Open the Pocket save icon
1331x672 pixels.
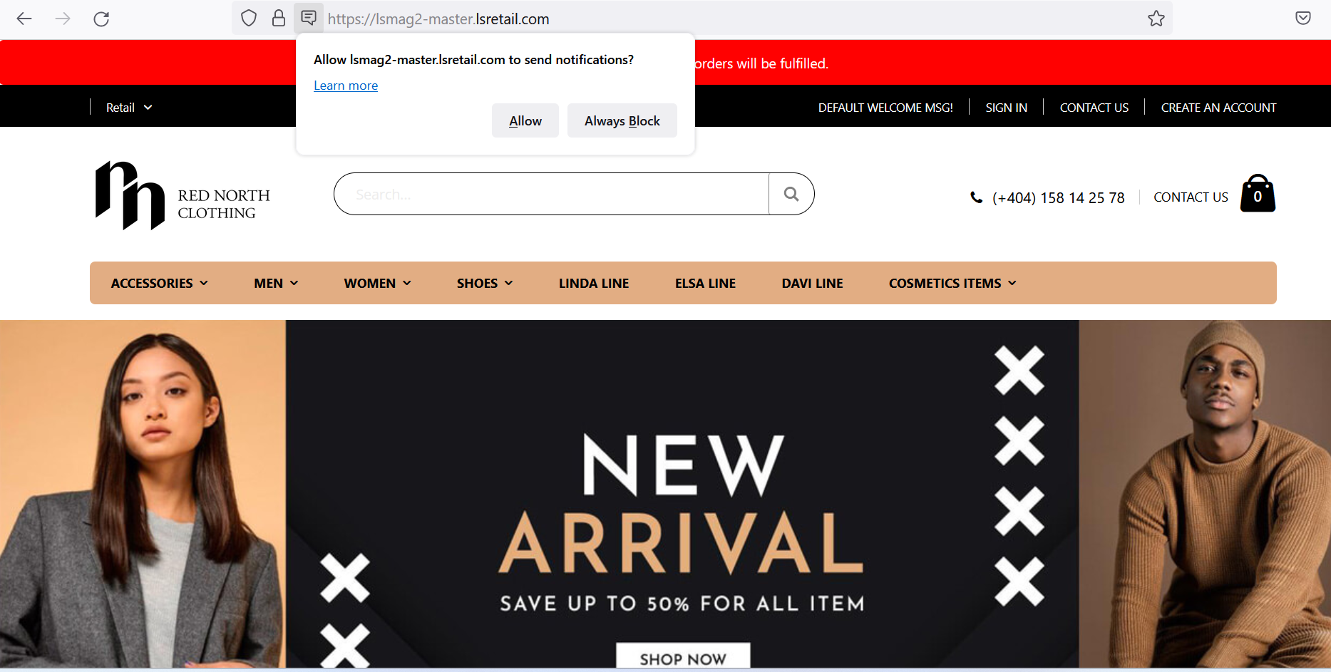coord(1302,19)
